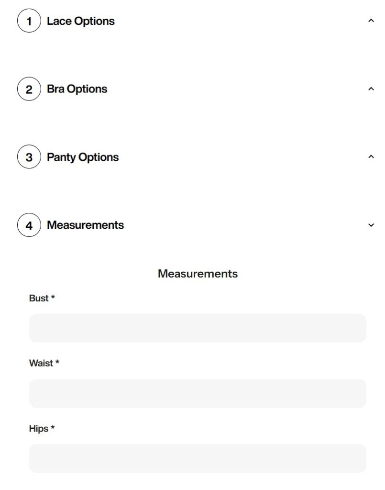Screen dimensions: 385x490
Task: Click the step 1 circle icon
Action: tap(29, 21)
